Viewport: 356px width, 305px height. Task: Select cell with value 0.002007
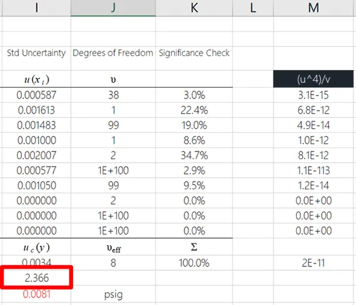[x=36, y=155]
